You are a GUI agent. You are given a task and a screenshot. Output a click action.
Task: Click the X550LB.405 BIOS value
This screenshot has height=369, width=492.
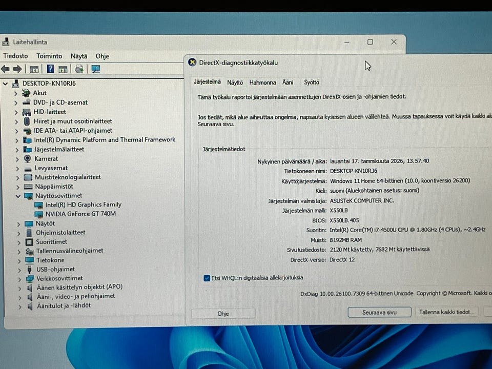tap(344, 220)
